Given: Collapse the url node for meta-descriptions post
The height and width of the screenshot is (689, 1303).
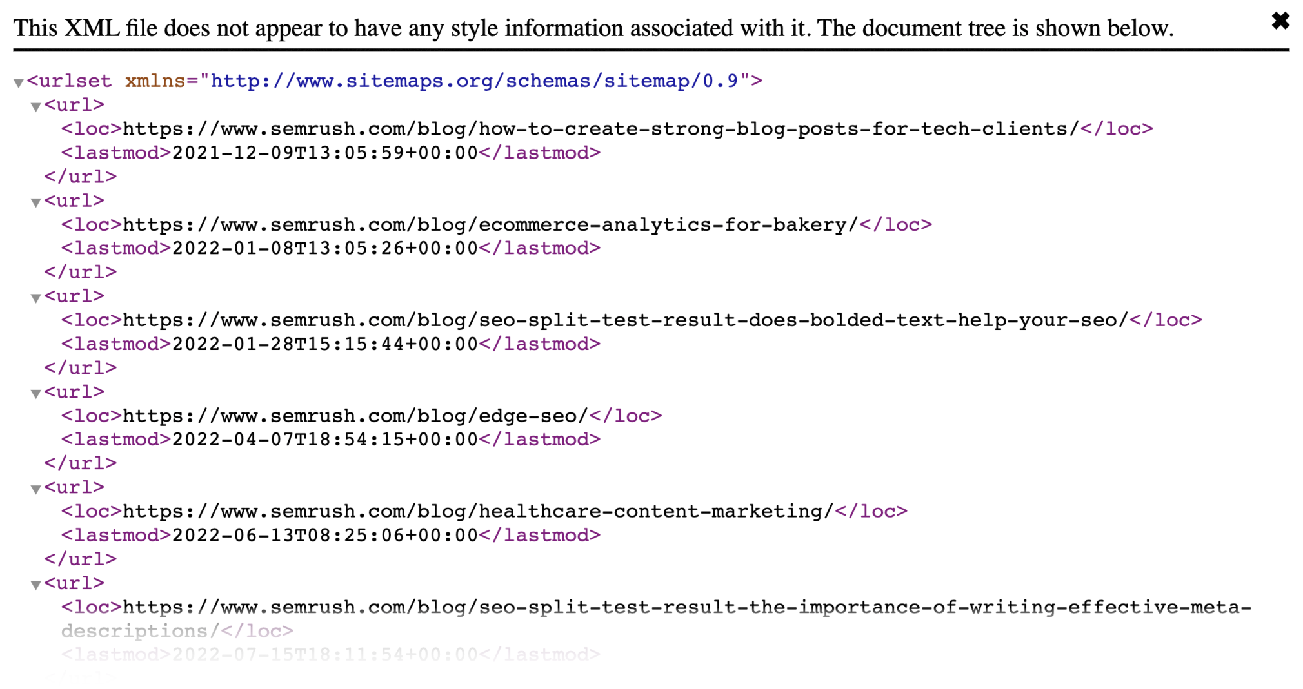Looking at the screenshot, I should [x=36, y=585].
